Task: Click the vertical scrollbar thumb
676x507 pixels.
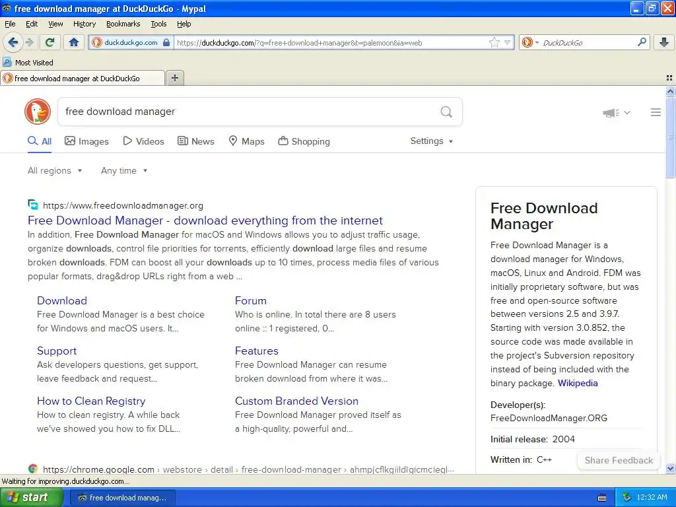Action: 670,137
